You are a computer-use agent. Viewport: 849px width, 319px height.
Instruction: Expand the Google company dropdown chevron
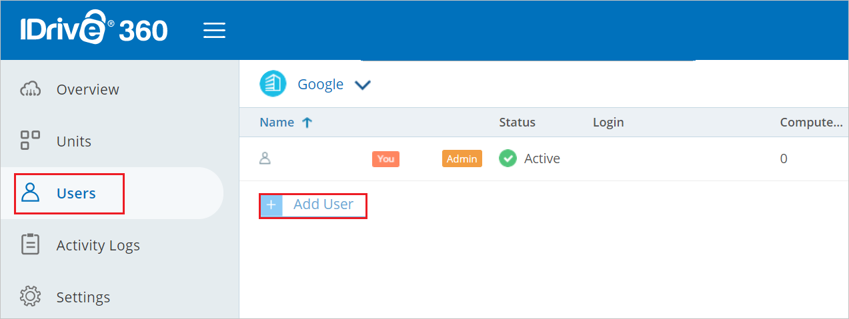[362, 85]
